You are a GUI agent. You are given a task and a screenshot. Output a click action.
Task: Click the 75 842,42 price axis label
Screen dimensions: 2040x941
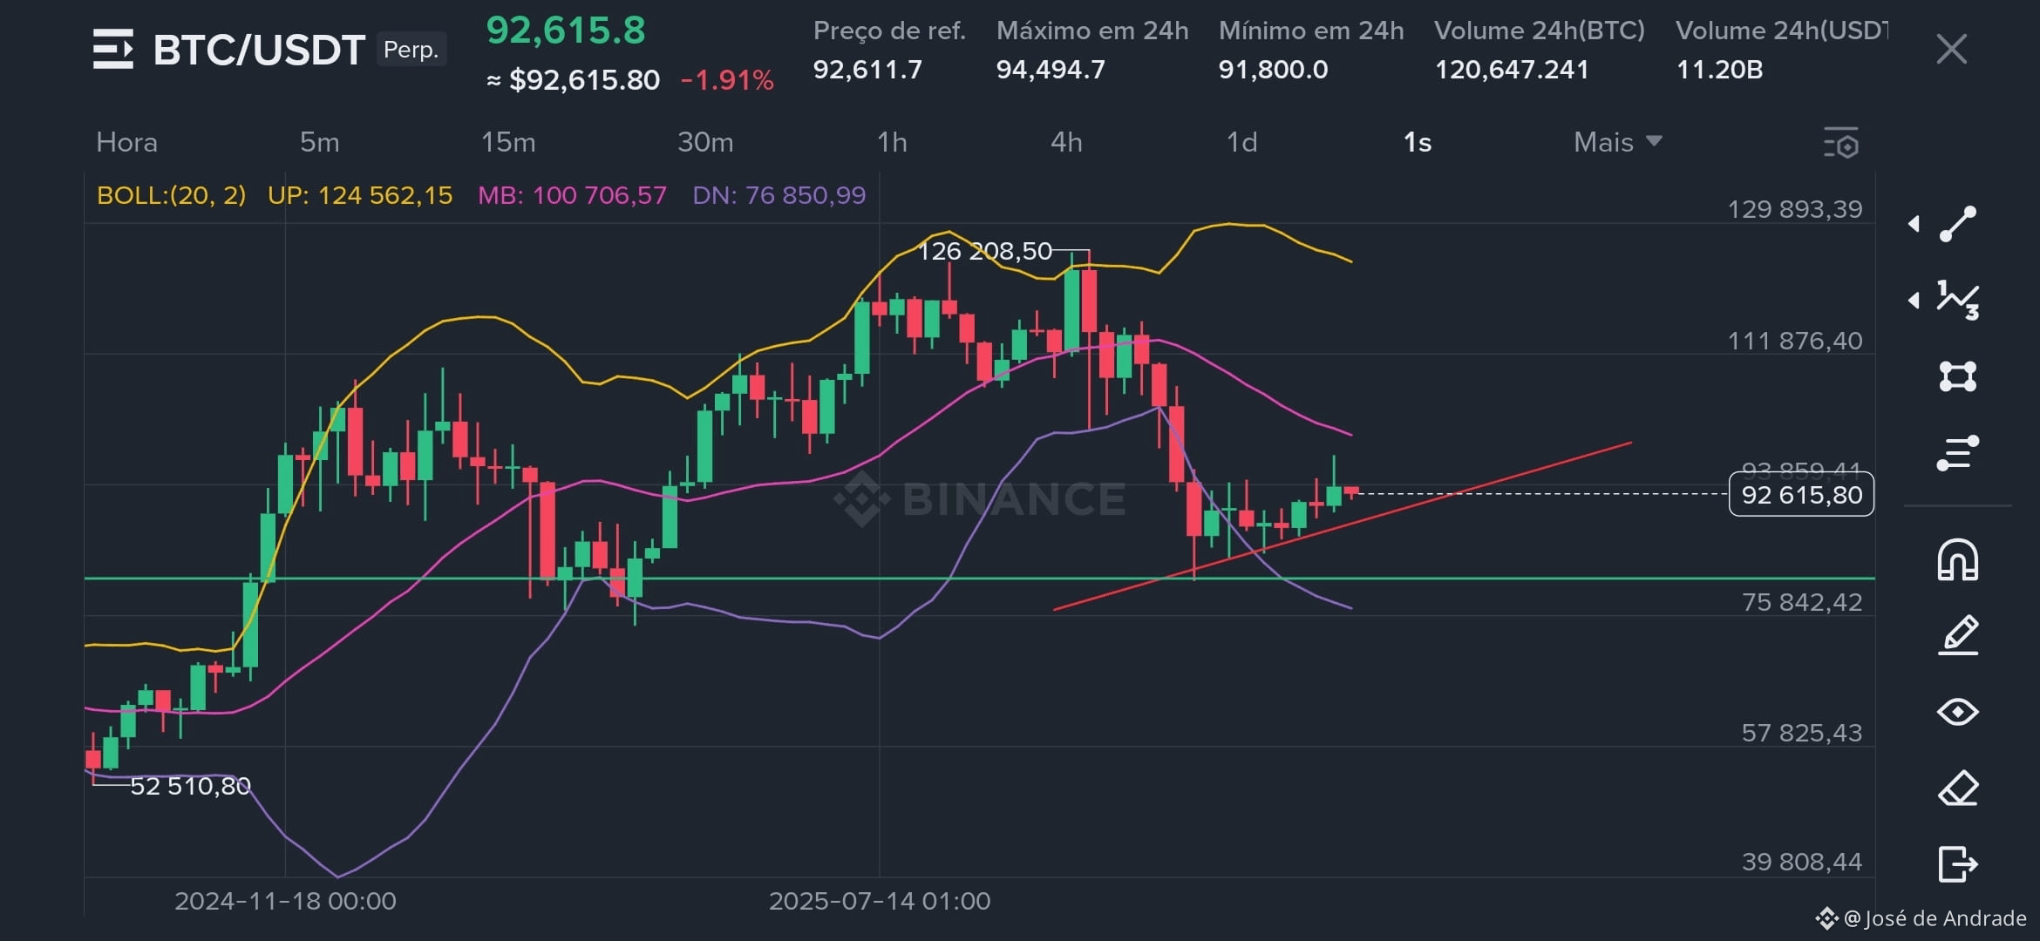(1802, 602)
